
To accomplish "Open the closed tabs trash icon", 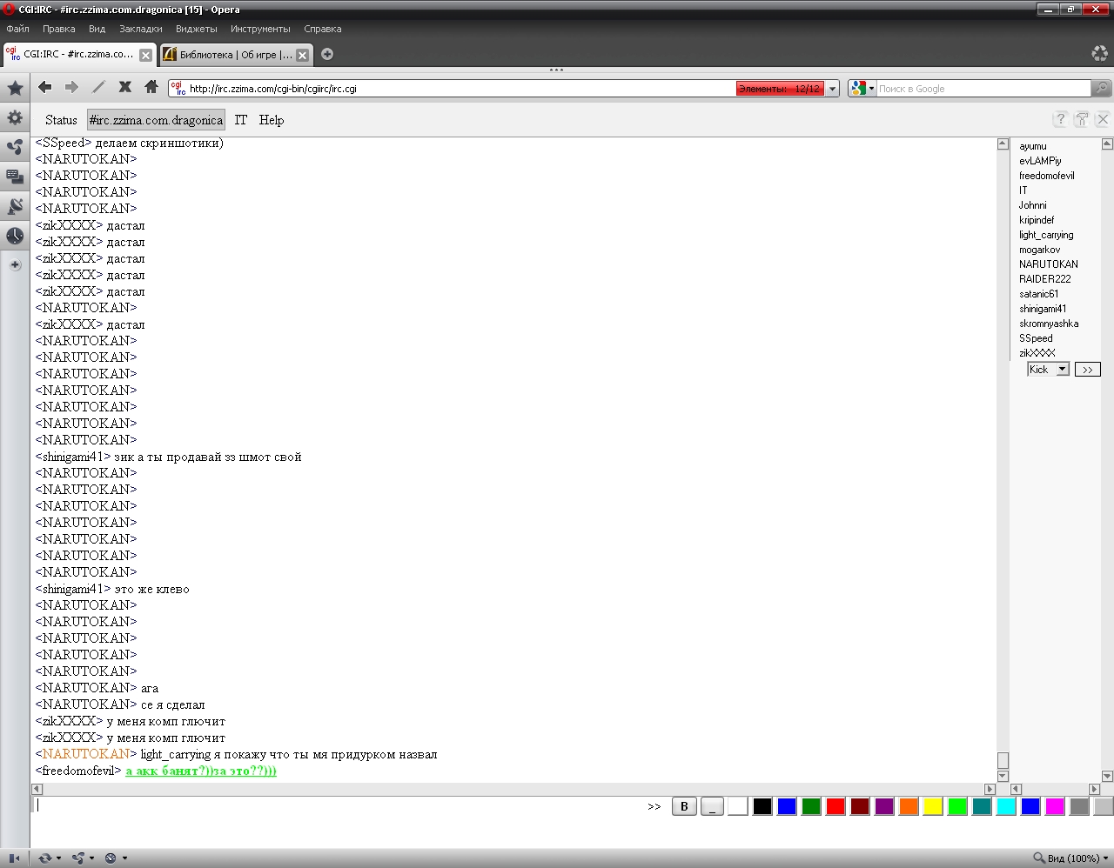I will pos(1099,54).
